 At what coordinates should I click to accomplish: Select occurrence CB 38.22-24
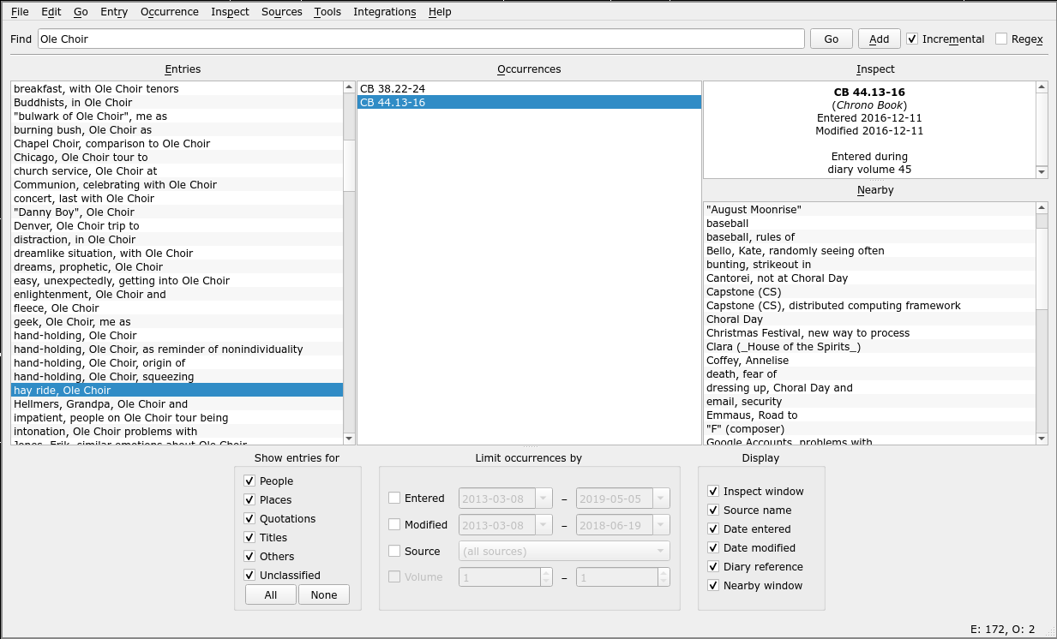529,89
